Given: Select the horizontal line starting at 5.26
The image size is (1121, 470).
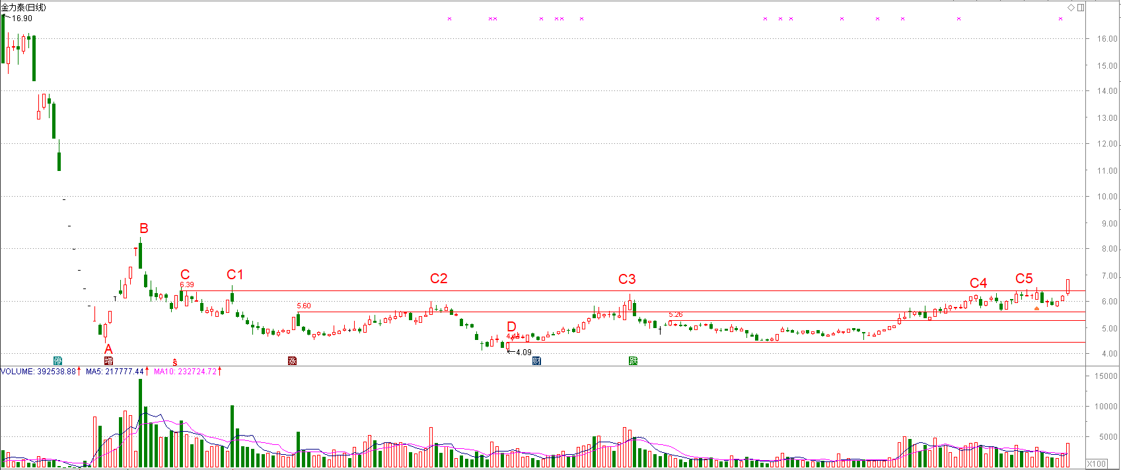Looking at the screenshot, I should [877, 321].
